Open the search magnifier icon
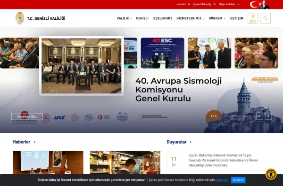The height and width of the screenshot is (186, 283). 265,18
